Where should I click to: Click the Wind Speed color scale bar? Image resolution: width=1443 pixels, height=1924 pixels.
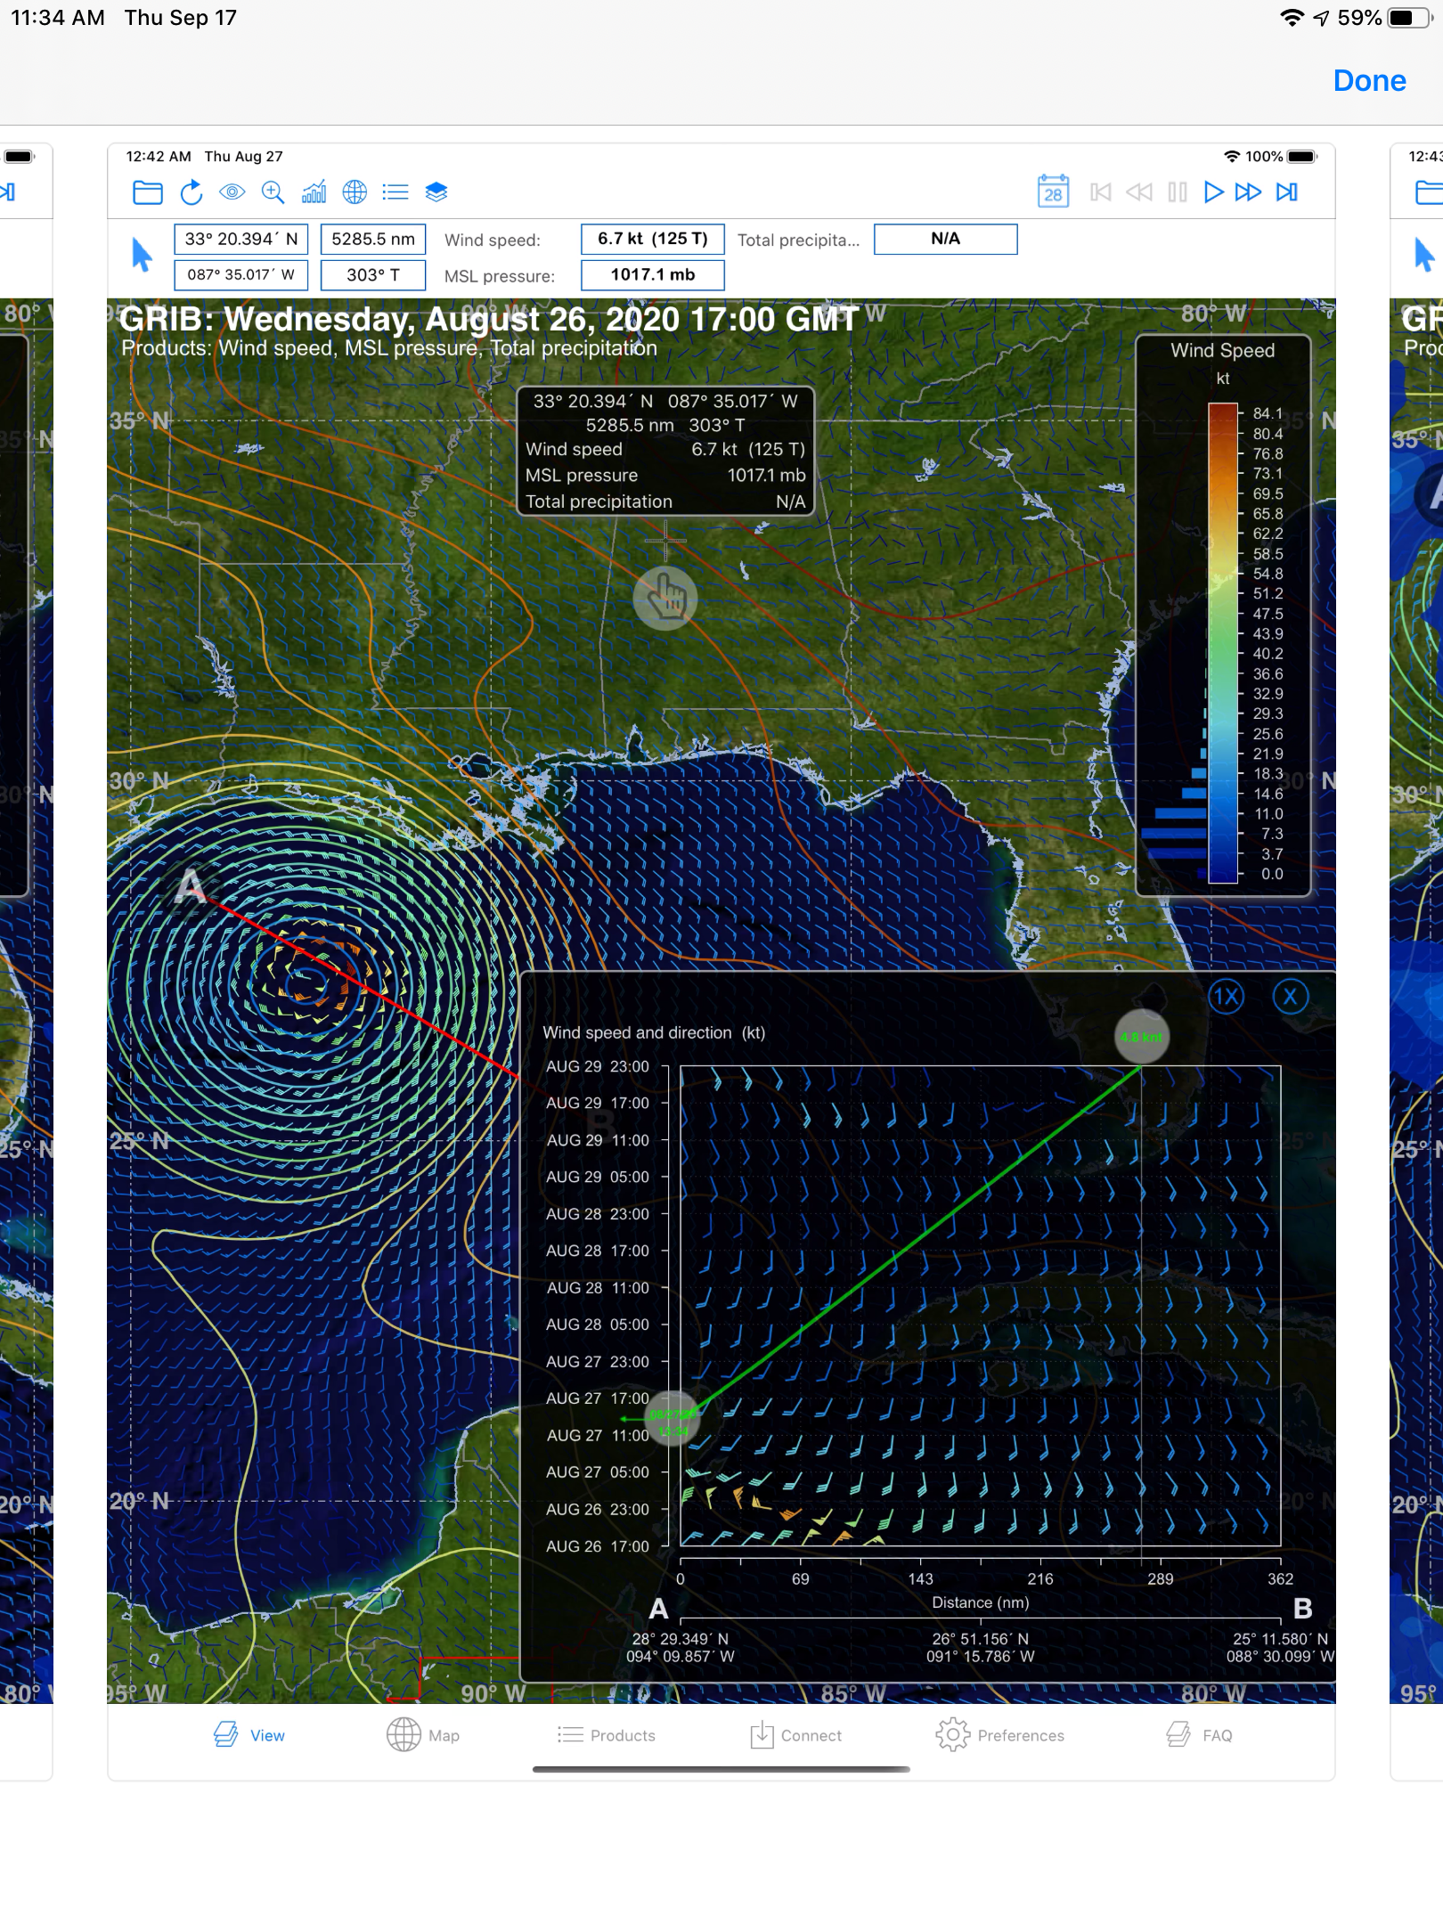point(1222,643)
